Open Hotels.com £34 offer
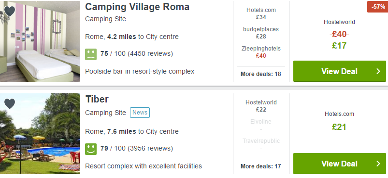388x178 pixels. (261, 13)
